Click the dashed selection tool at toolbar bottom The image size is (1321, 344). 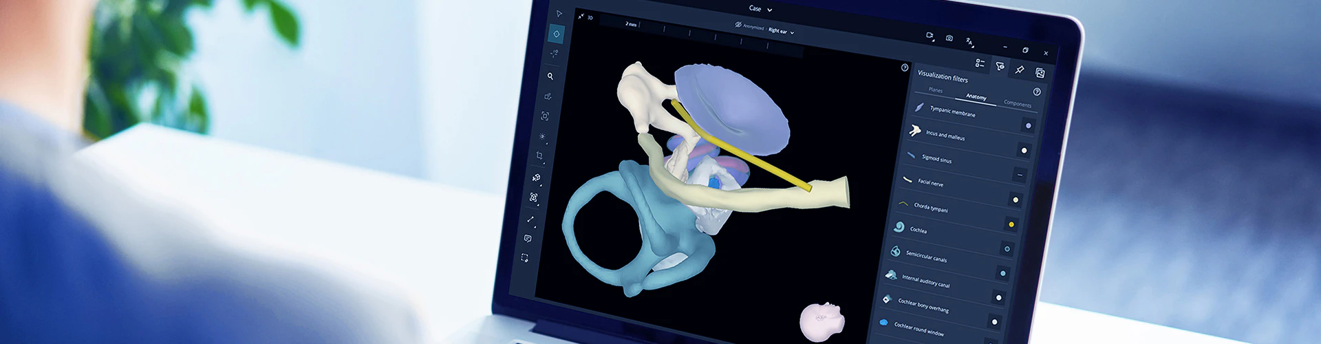tap(525, 258)
